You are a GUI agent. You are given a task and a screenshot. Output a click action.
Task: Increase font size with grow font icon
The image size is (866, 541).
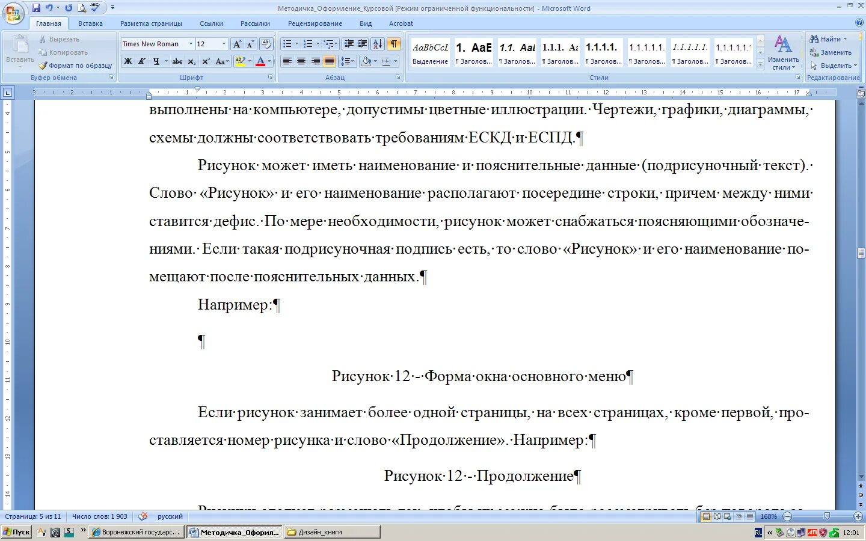(237, 44)
